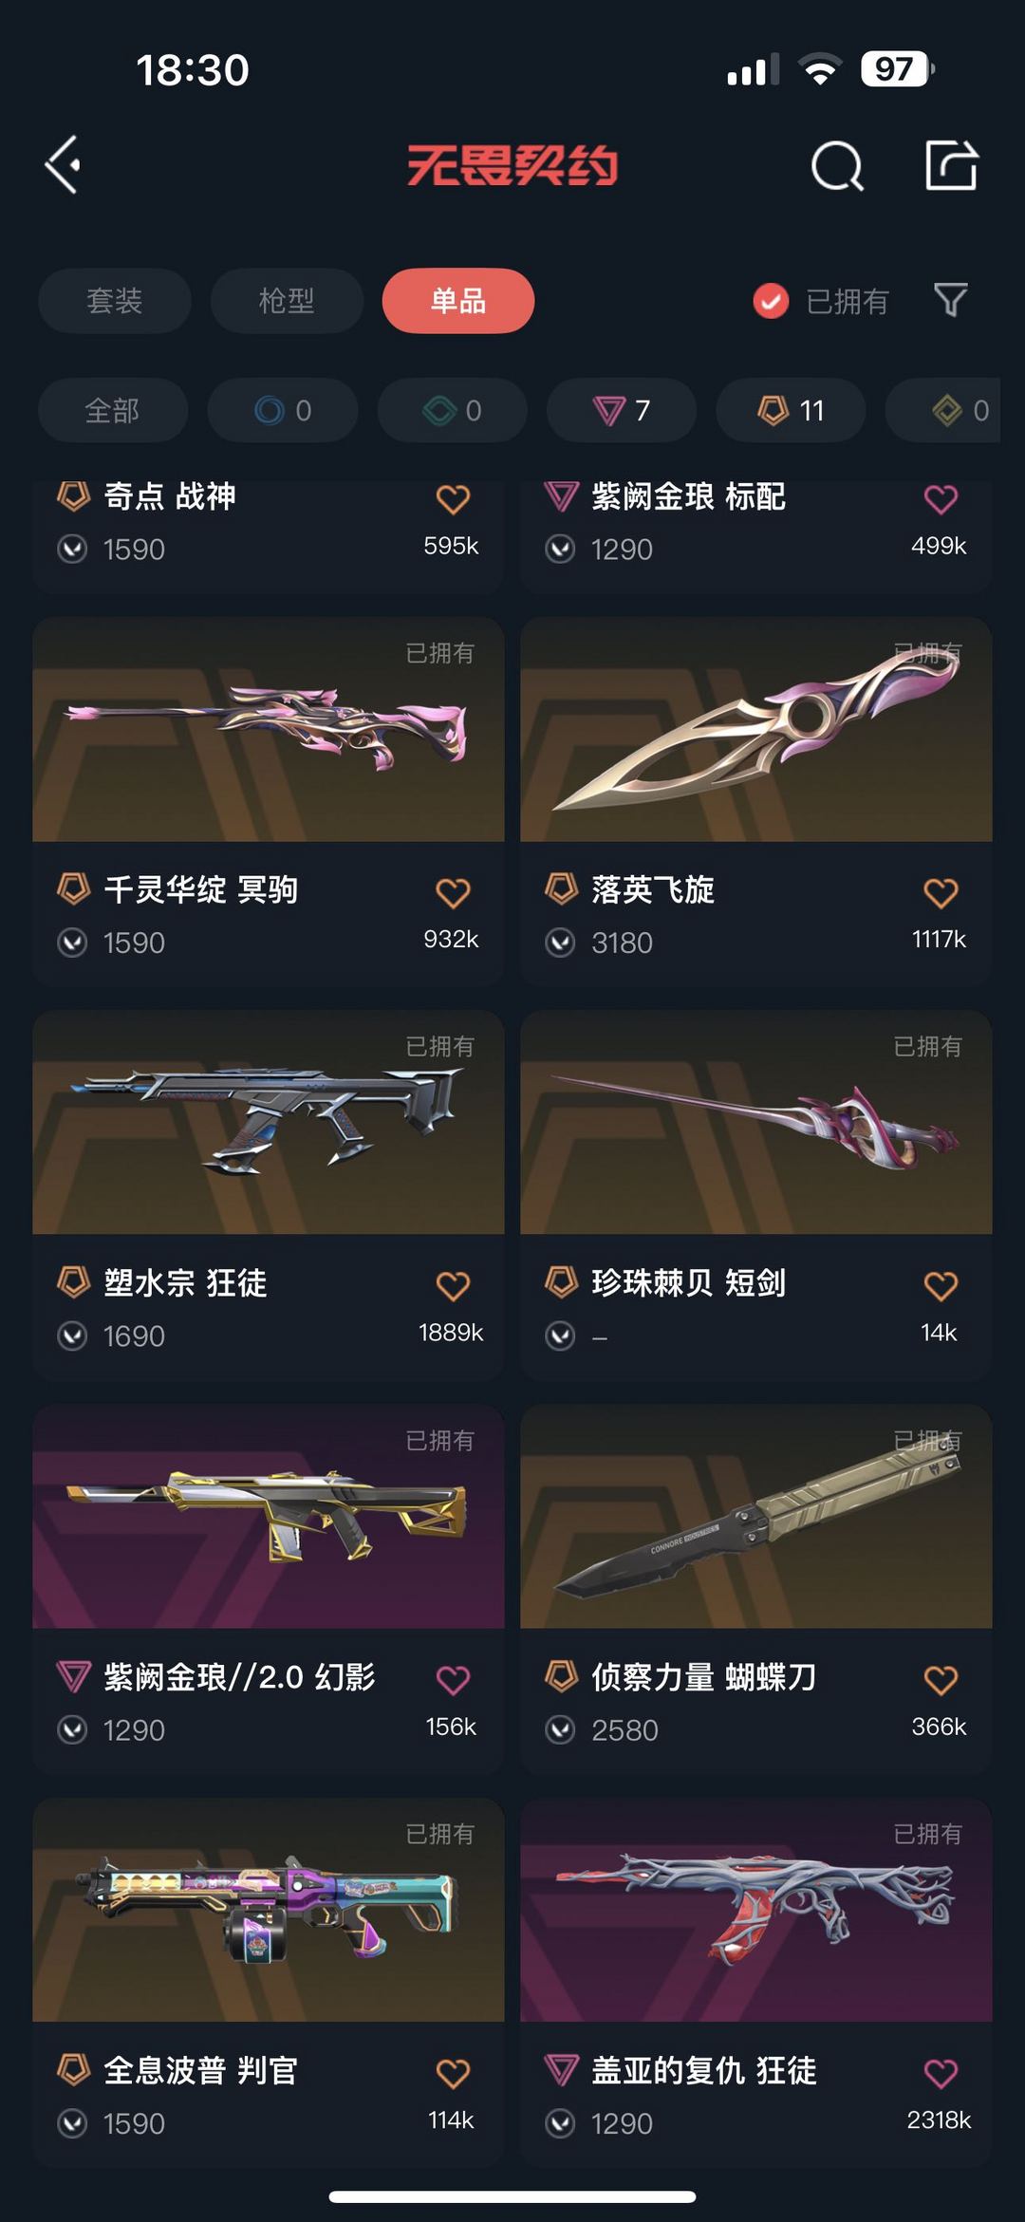1025x2222 pixels.
Task: Open the filter funnel icon
Action: point(950,301)
